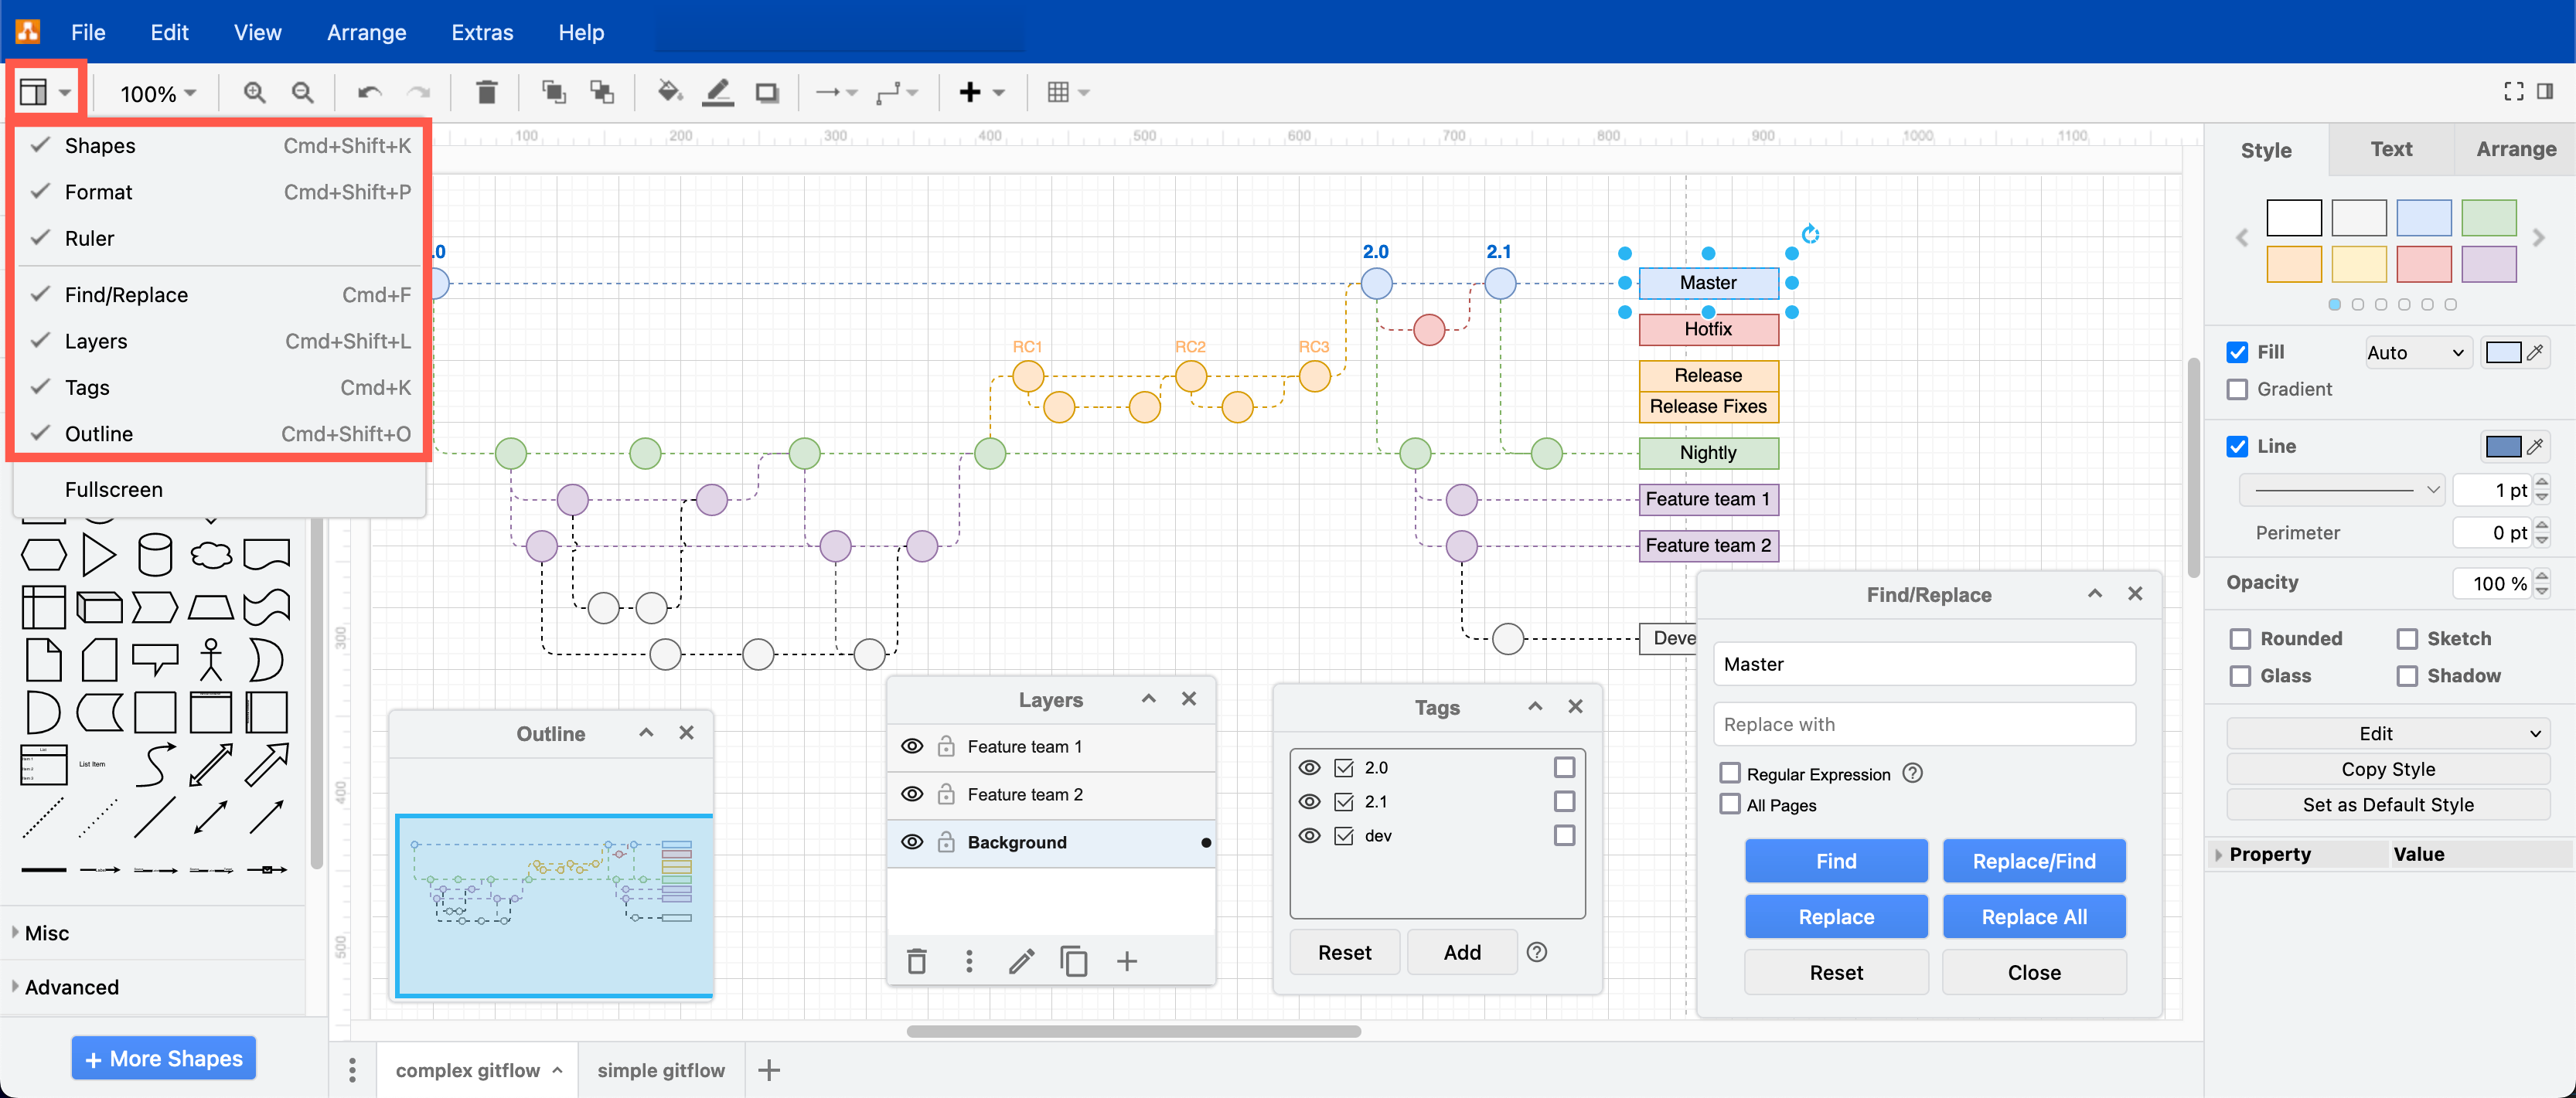Hide the Feature team 1 layer
Viewport: 2576px width, 1098px height.
click(913, 746)
